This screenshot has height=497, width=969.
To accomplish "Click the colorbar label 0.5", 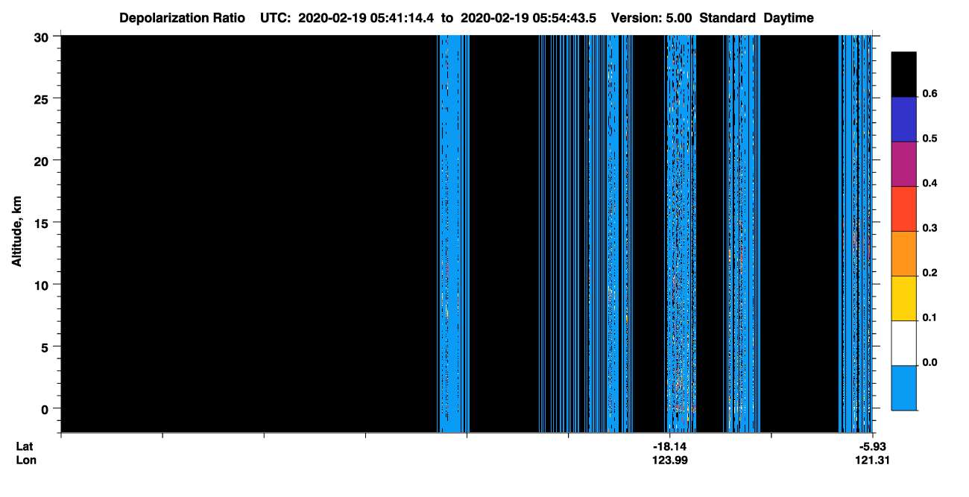I will 929,139.
